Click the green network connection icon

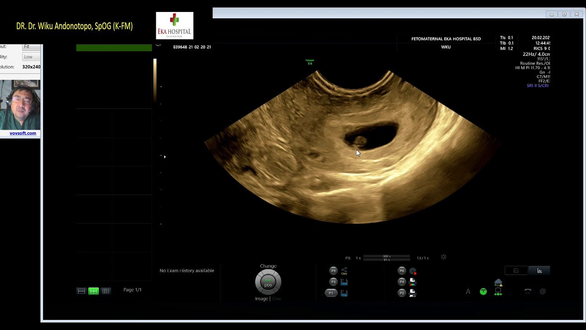tap(498, 292)
